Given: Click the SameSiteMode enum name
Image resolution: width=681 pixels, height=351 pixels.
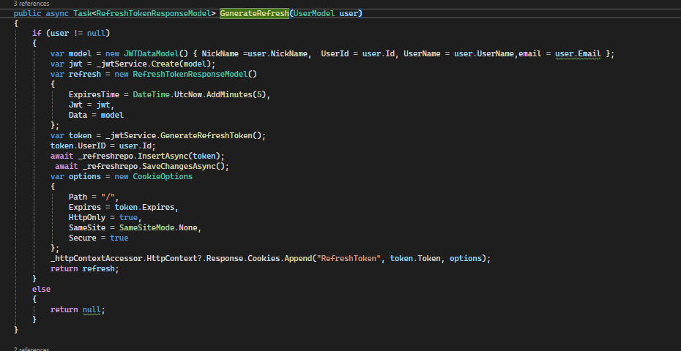Looking at the screenshot, I should [146, 227].
